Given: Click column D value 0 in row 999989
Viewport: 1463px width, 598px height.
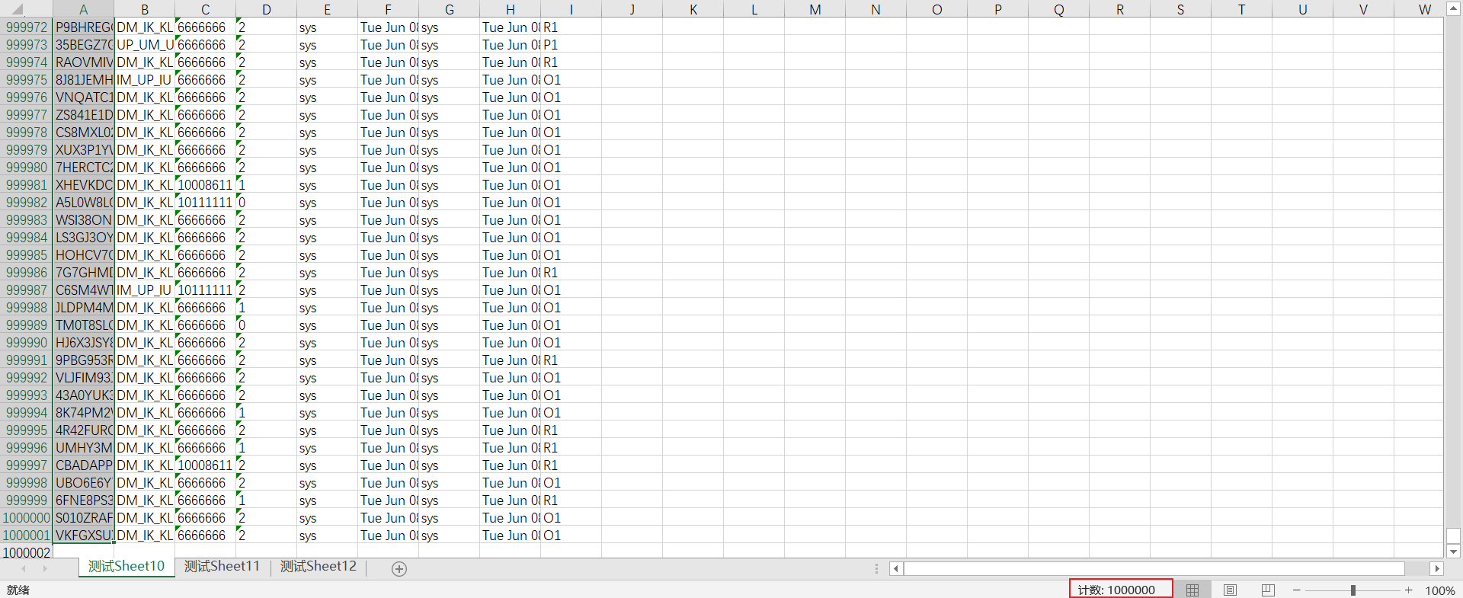Looking at the screenshot, I should pyautogui.click(x=267, y=325).
